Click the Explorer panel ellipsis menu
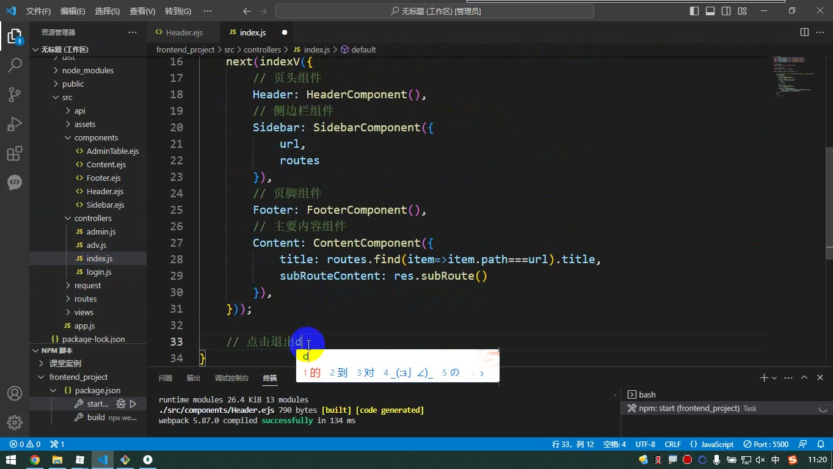Viewport: 833px width, 469px height. pos(133,32)
